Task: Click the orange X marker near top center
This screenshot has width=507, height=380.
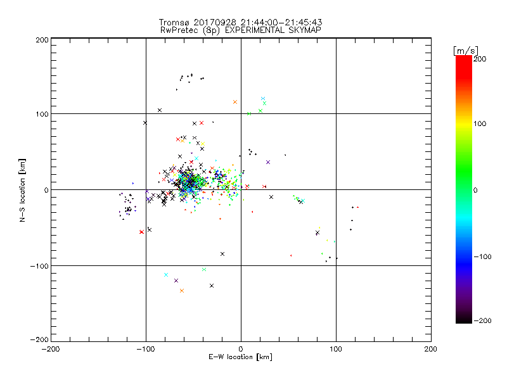Action: pos(235,102)
